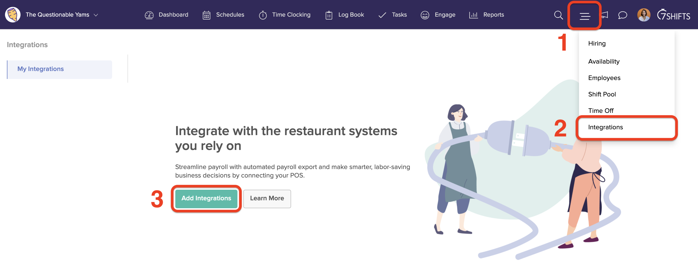Click the Time Clocking stopwatch icon
Viewport: 698px width, 275px height.
263,15
